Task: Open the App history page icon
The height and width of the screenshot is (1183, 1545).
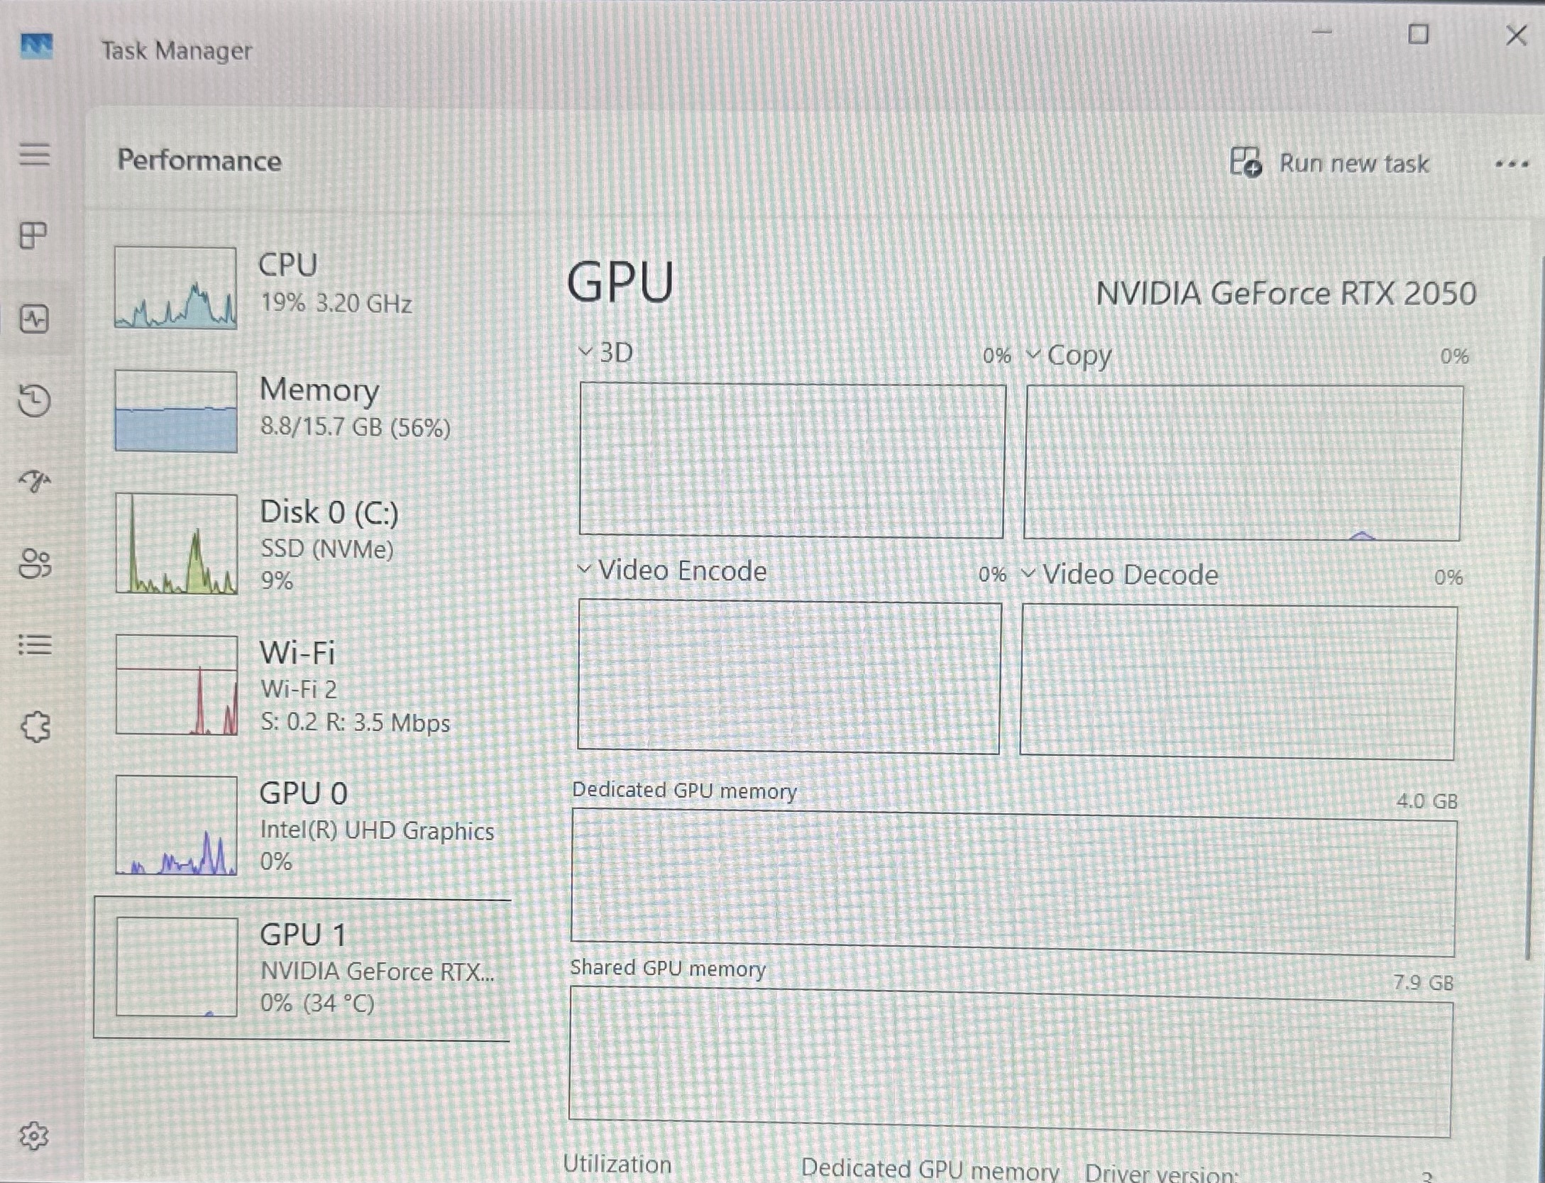Action: 33,400
